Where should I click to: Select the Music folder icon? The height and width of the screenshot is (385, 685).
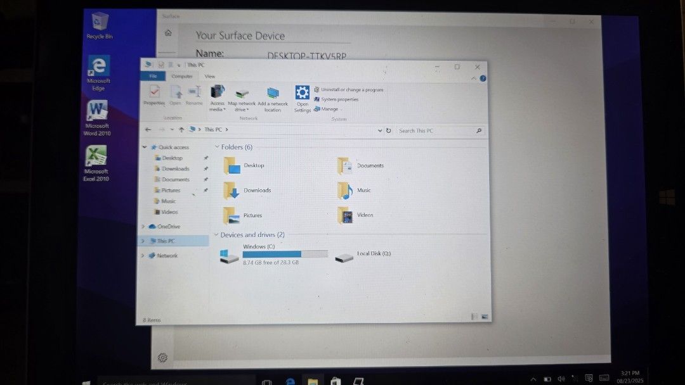(x=344, y=191)
